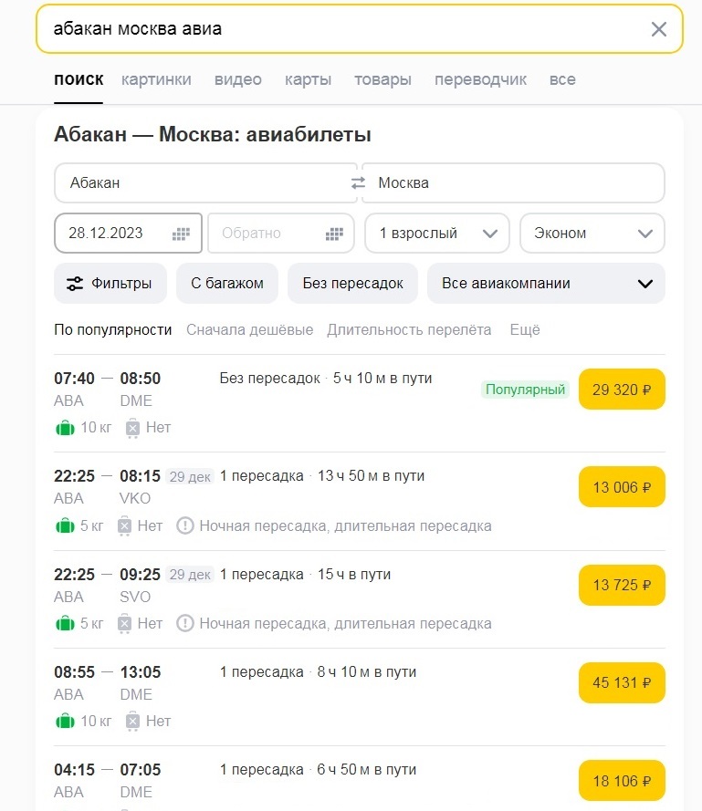Image resolution: width=702 pixels, height=811 pixels.
Task: Click the 29 320 ₽ price button
Action: pyautogui.click(x=622, y=390)
